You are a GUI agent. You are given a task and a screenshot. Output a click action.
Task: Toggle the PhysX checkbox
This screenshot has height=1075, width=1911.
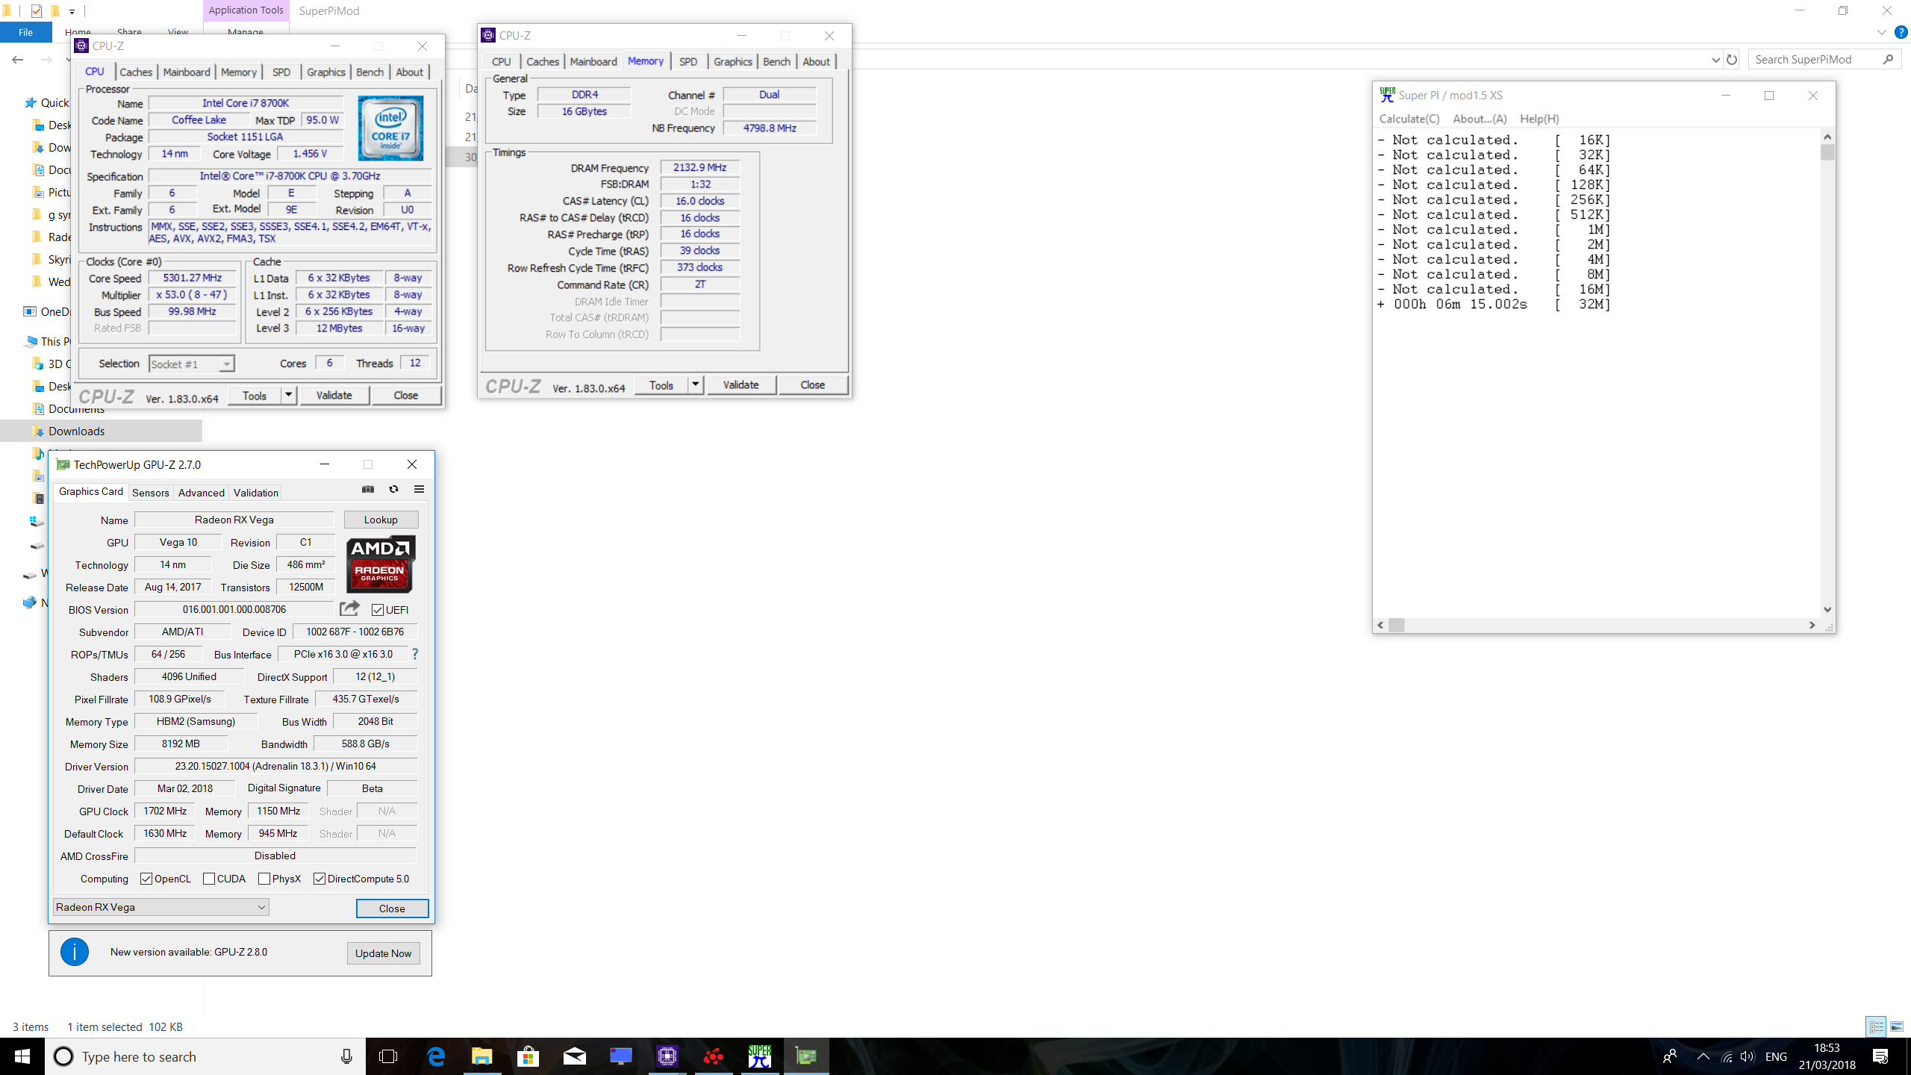[x=264, y=879]
